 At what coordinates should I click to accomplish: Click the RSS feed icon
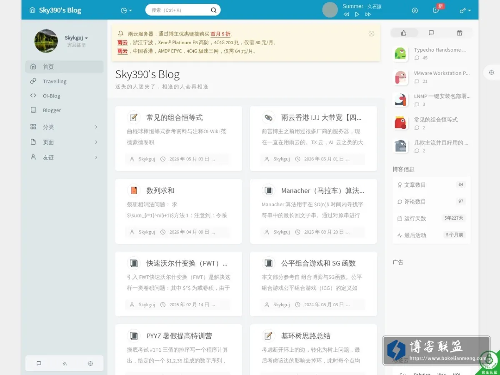[x=65, y=363]
